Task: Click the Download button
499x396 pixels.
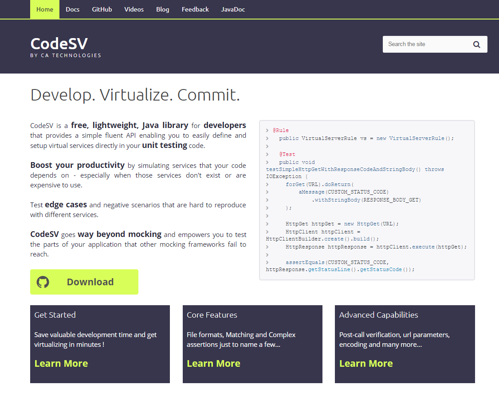Action: tap(84, 282)
